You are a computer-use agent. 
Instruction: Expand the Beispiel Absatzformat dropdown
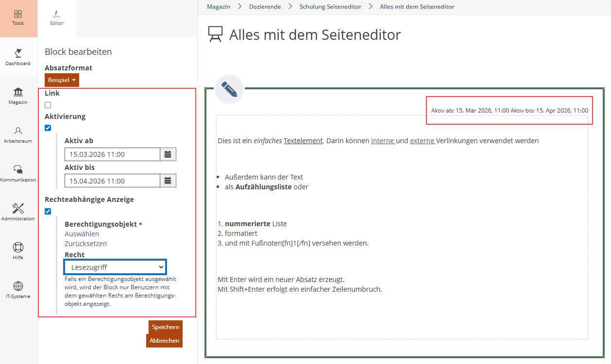(62, 80)
